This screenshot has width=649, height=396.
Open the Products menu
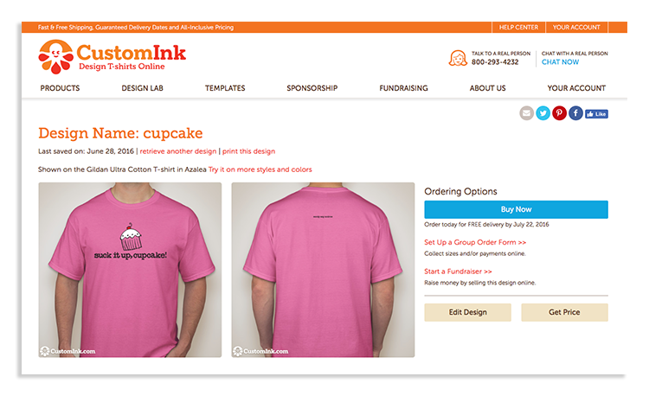point(60,88)
